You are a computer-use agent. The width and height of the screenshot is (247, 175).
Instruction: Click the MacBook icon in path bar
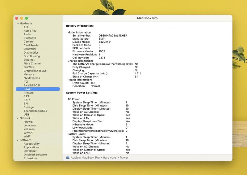coord(68,158)
